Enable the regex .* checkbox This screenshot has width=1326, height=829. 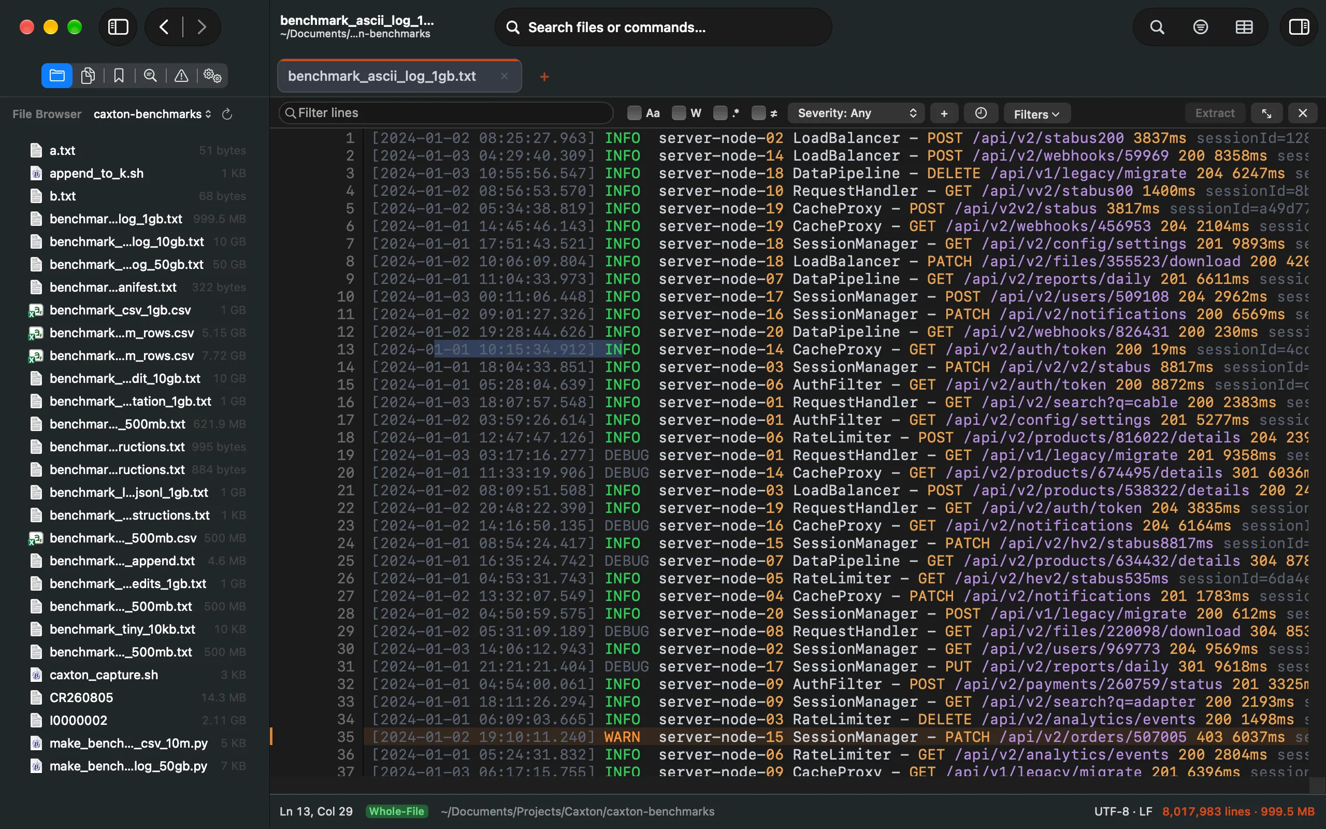click(x=720, y=113)
